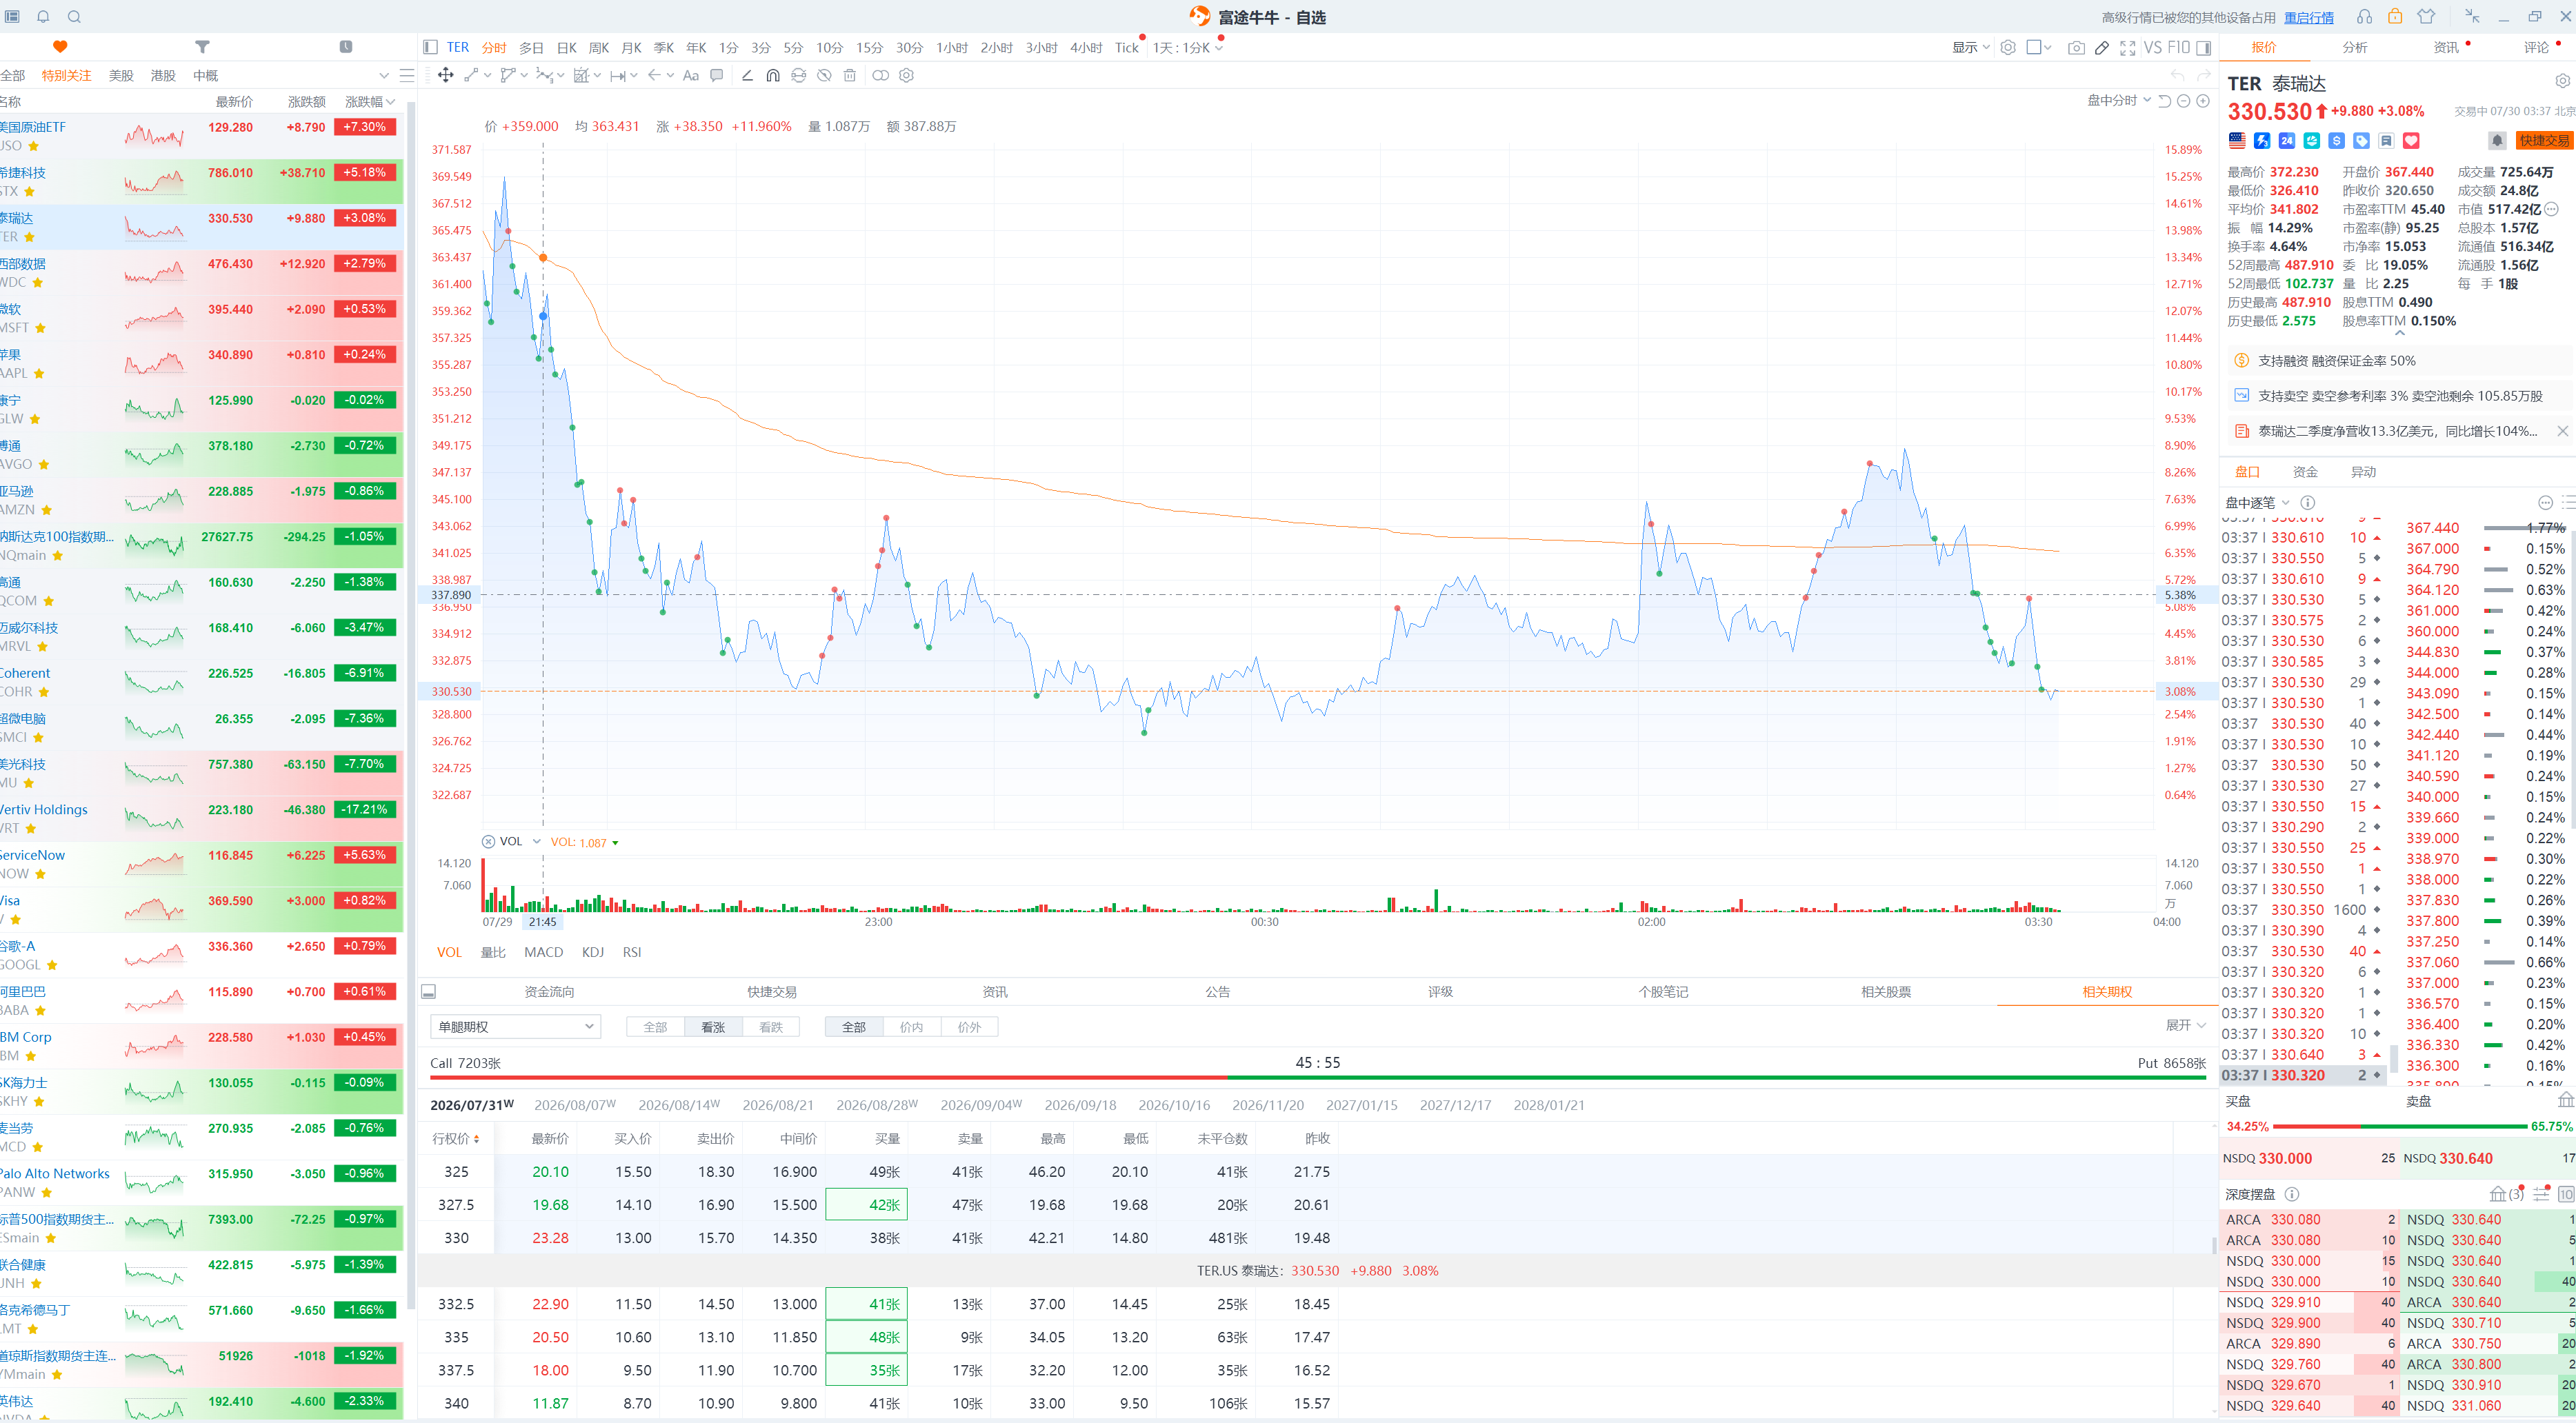Take a chart screenshot with camera icon
Screen dimensions: 2576x1423
pos(2076,47)
